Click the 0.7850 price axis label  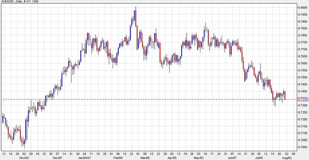[303, 29]
